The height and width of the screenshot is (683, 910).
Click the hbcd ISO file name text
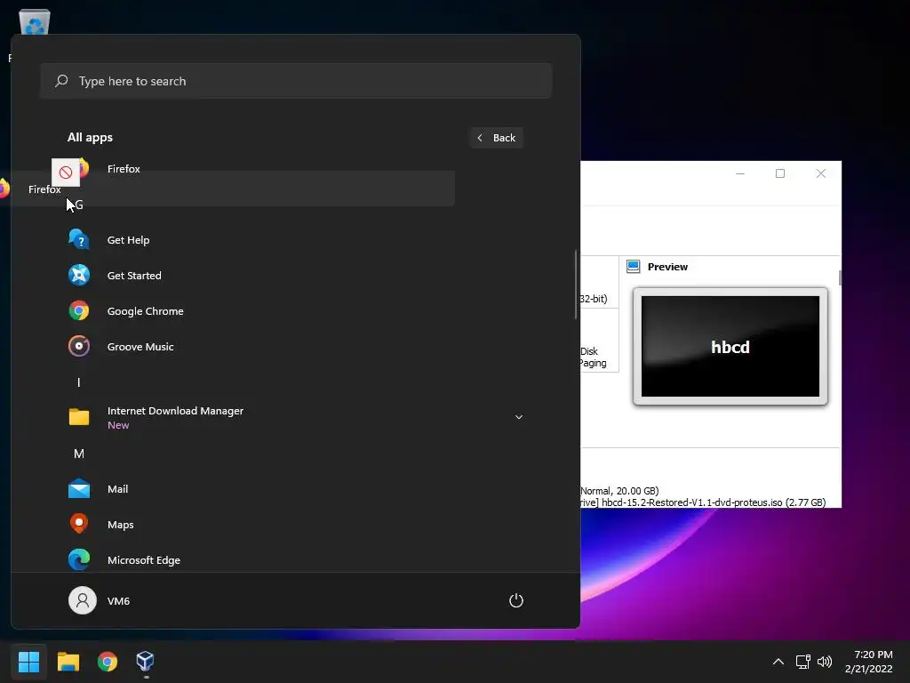691,502
